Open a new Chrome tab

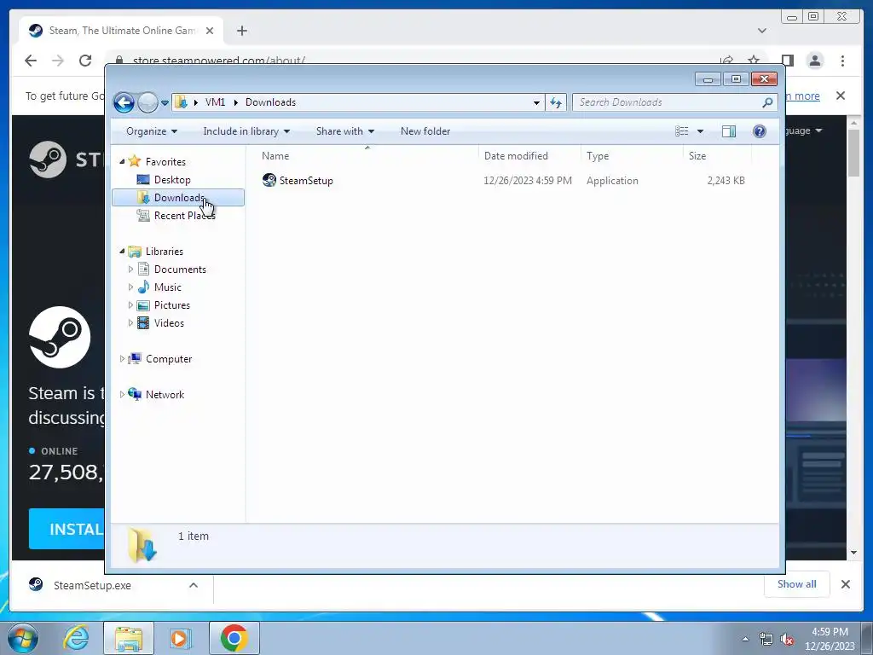pyautogui.click(x=241, y=31)
